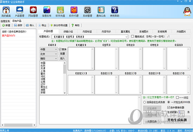The image size is (193, 132).
Task: Select 新产品0da7z in product list
Action: tap(9, 35)
